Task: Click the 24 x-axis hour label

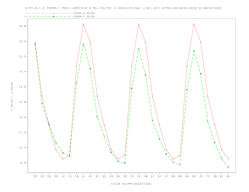Action: point(90,176)
